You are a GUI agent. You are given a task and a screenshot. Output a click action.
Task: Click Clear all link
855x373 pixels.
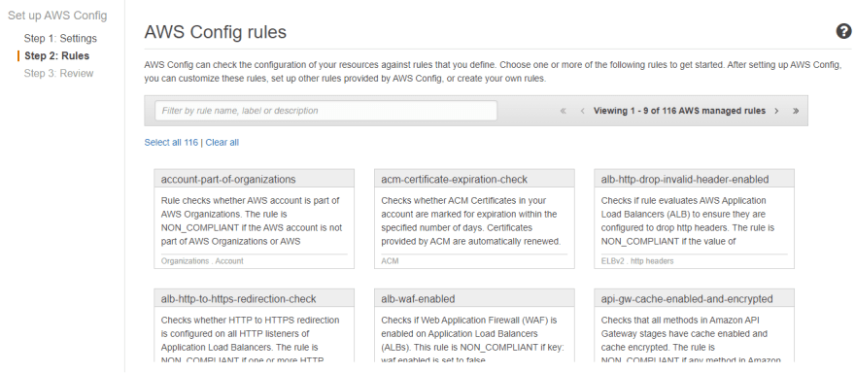coord(222,143)
